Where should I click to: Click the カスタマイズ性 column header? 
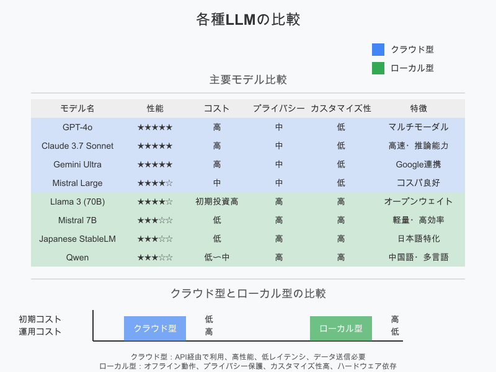(x=340, y=108)
